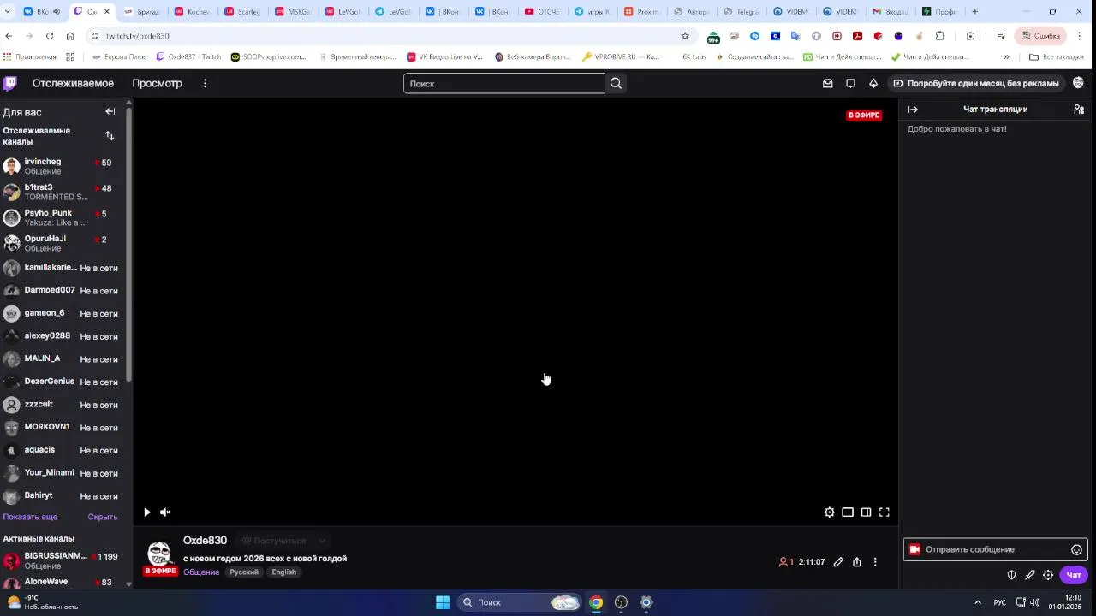Collapse chat panel with the arrow icon
Image resolution: width=1096 pixels, height=616 pixels.
(913, 110)
